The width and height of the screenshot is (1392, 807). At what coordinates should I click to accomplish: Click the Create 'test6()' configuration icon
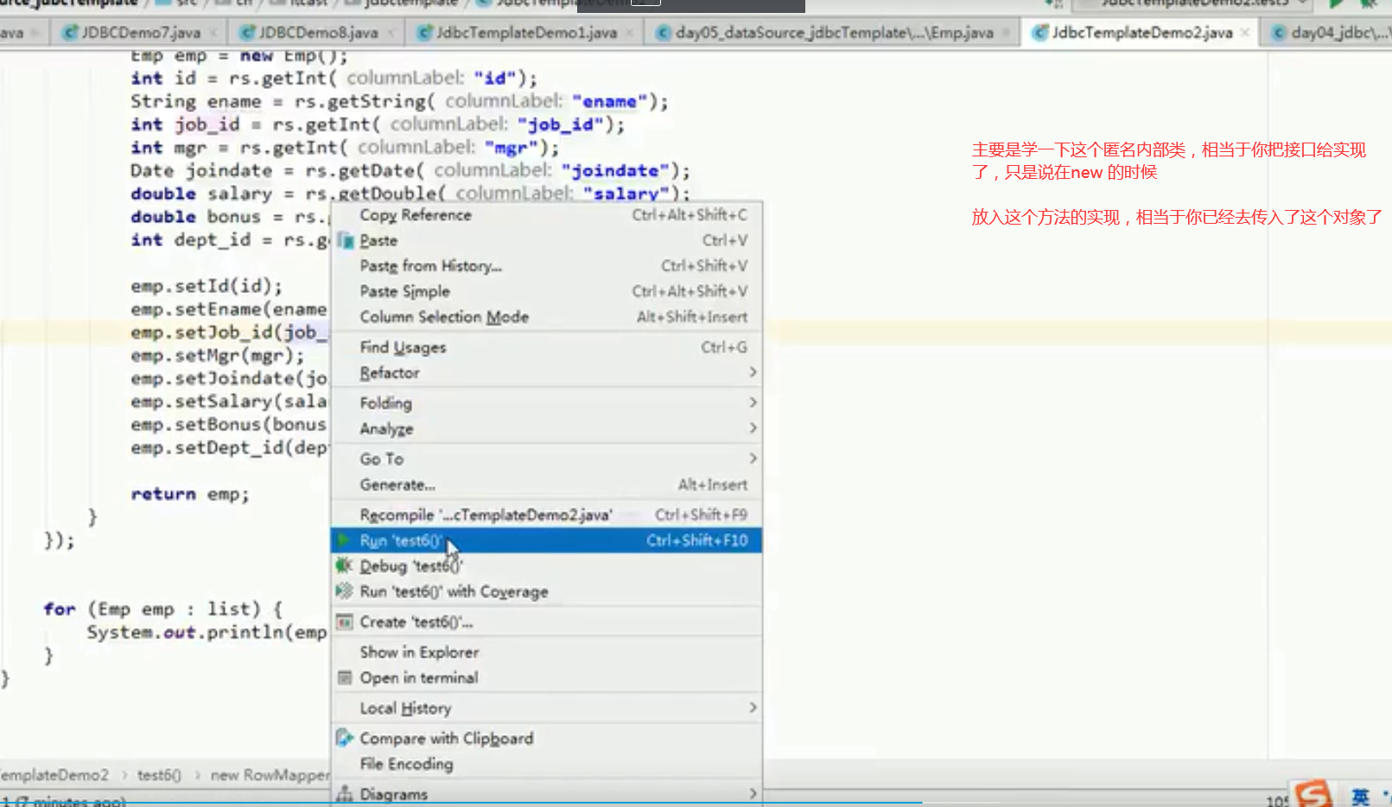pos(344,622)
